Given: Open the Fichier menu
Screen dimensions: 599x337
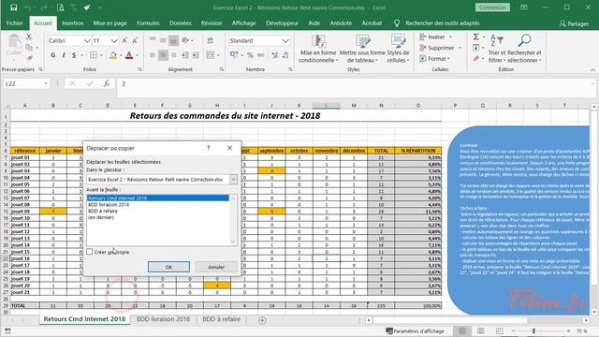Looking at the screenshot, I should pyautogui.click(x=15, y=23).
